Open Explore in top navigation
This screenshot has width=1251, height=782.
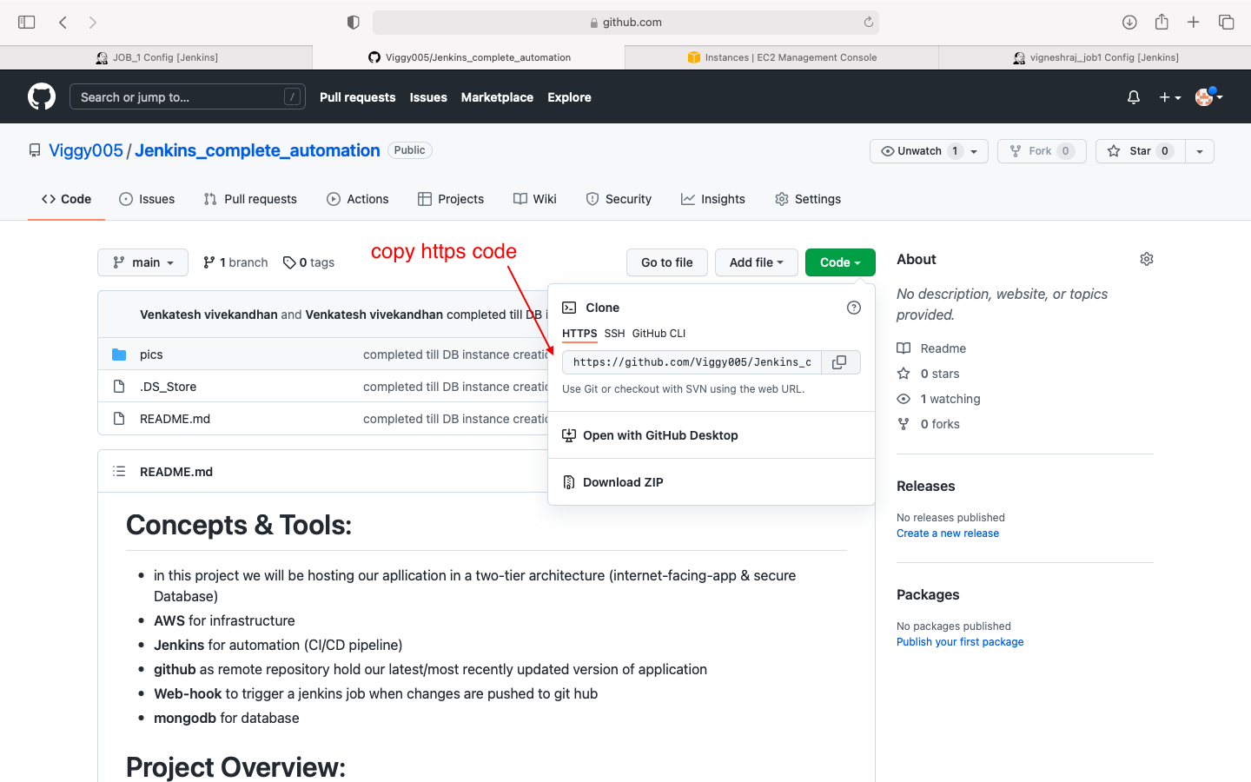coord(569,97)
